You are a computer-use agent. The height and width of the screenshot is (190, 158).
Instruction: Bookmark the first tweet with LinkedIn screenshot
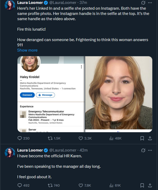[142, 138]
